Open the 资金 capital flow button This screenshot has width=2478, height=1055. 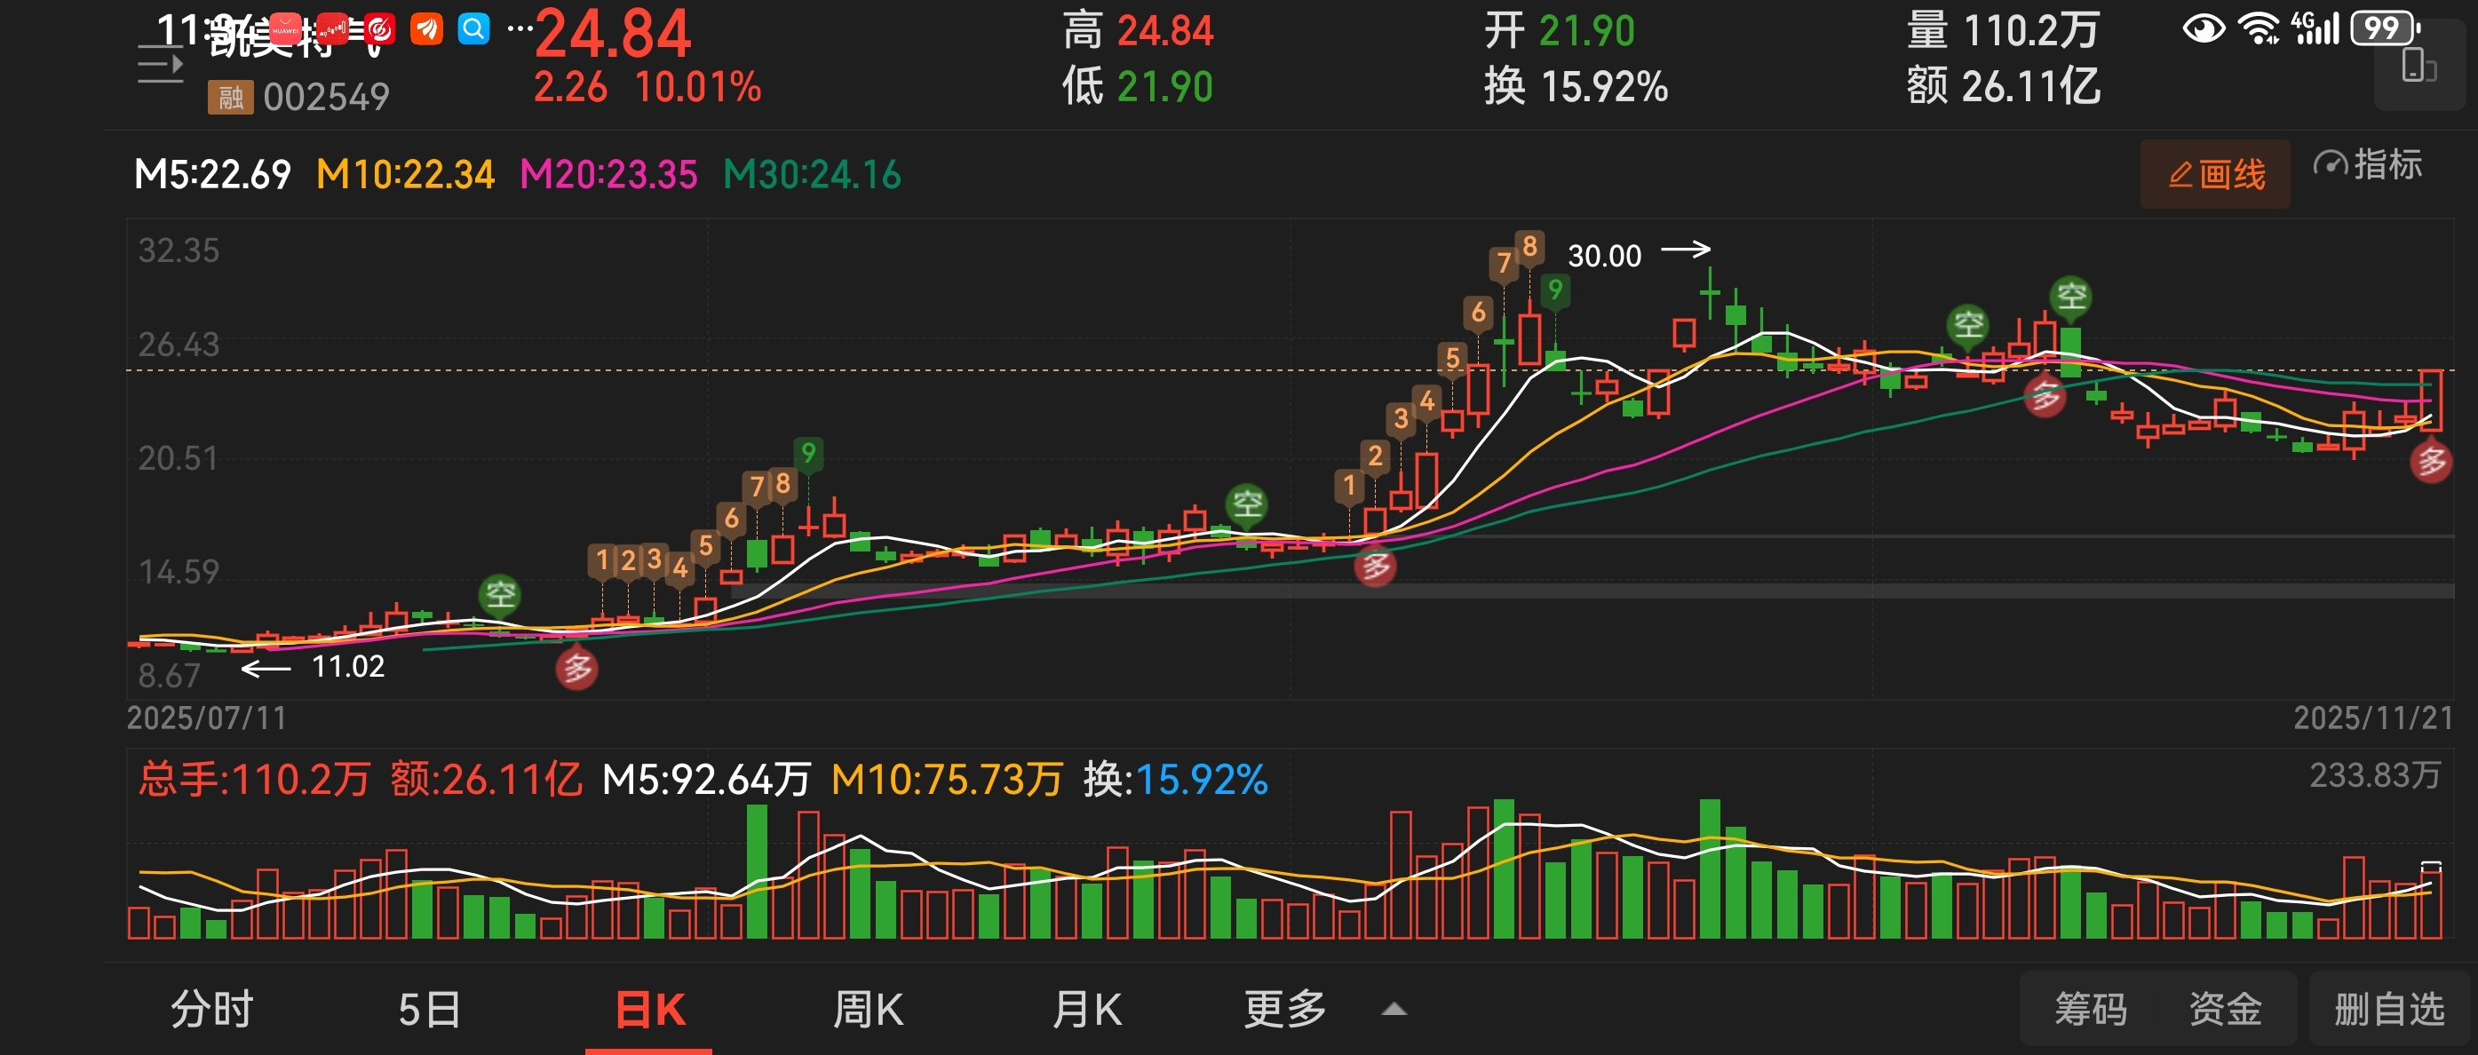pos(2224,1009)
